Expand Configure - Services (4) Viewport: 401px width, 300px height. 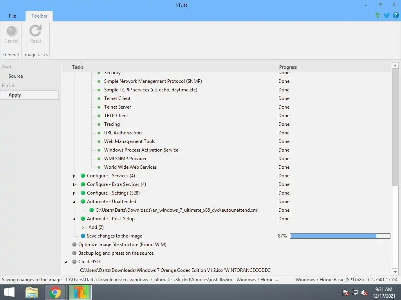pyautogui.click(x=74, y=176)
